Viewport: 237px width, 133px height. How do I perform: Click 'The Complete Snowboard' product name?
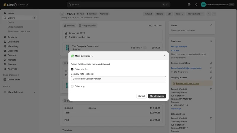pyautogui.click(x=85, y=46)
